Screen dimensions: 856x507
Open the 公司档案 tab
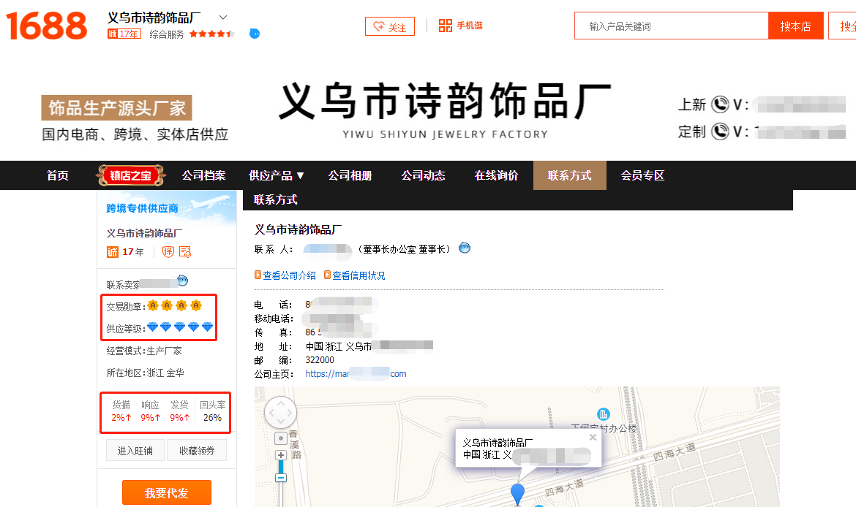click(203, 175)
